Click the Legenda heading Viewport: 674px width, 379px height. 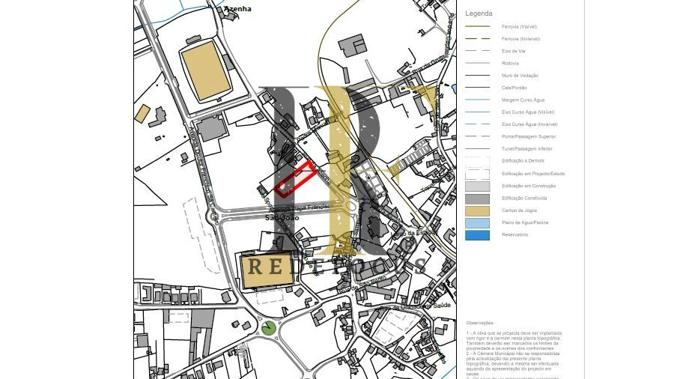coord(479,13)
